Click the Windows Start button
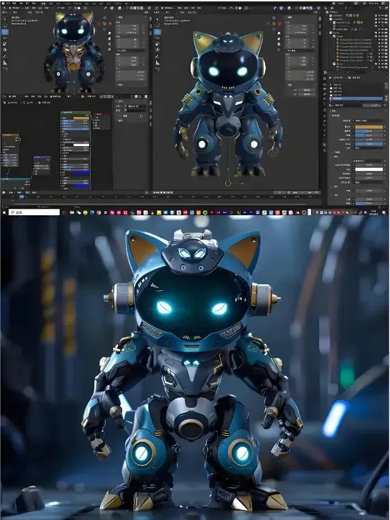 point(4,213)
